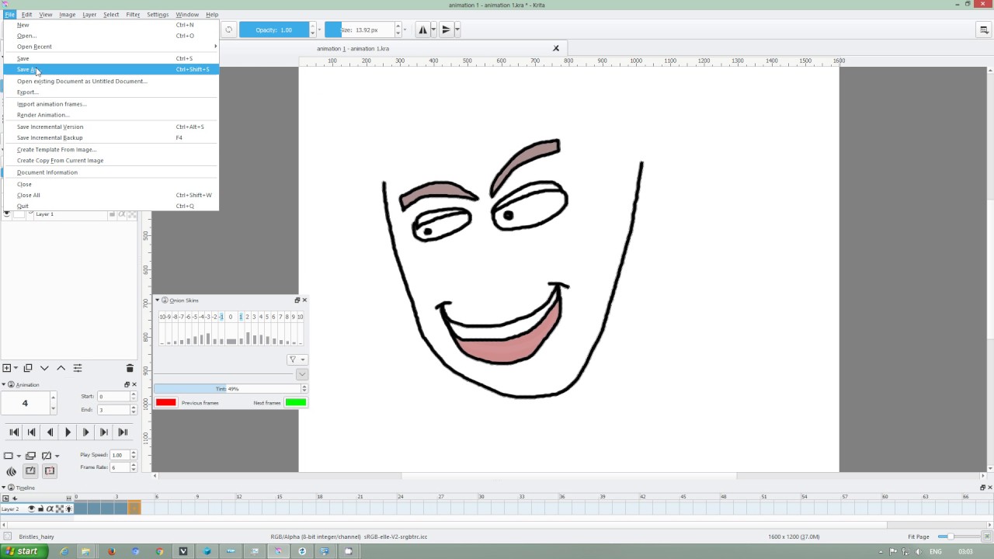994x559 pixels.
Task: Toggle Layer 2 lock in timeline
Action: [41, 509]
